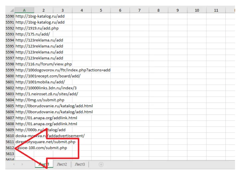
Task: Switch to the Лист2 sheet tab
Action: (62, 164)
